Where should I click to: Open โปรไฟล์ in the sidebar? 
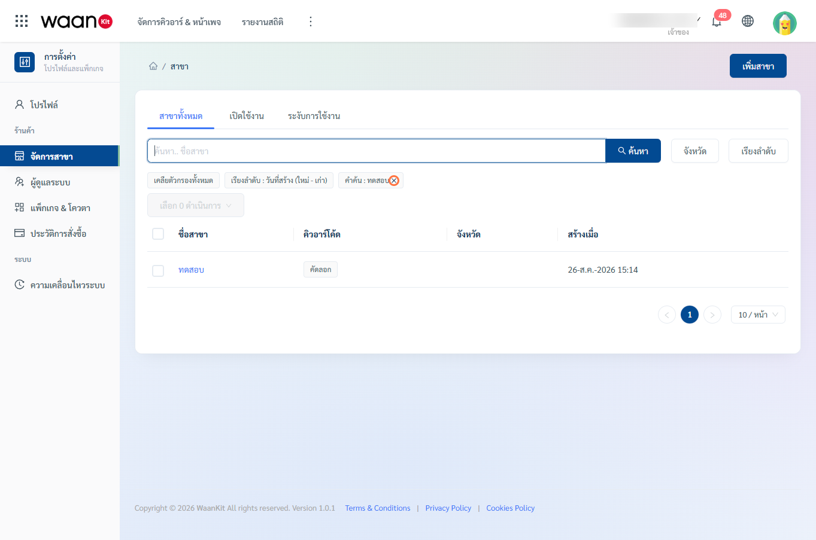click(59, 105)
